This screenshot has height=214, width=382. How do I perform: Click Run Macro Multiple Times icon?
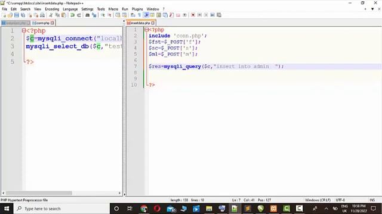(x=212, y=15)
